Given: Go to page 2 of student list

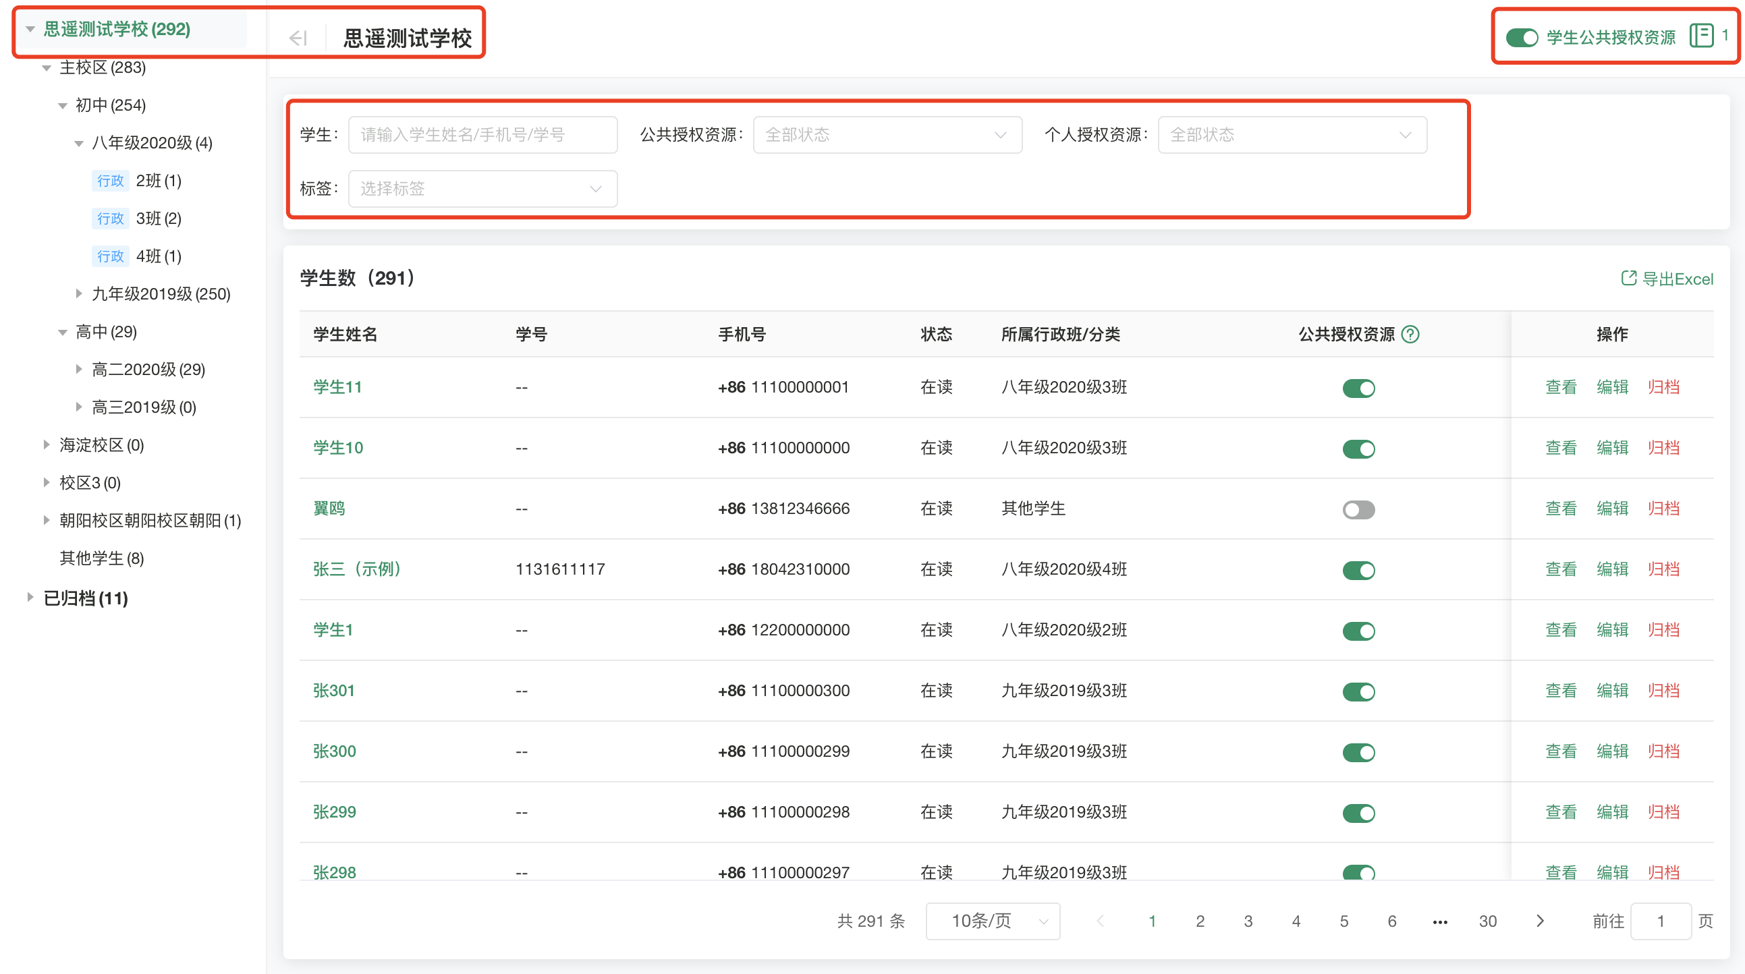Looking at the screenshot, I should click(x=1200, y=921).
